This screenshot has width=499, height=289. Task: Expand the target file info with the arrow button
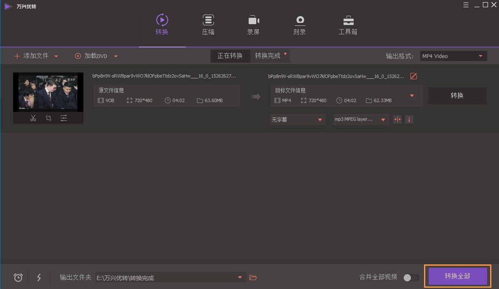tap(411, 95)
